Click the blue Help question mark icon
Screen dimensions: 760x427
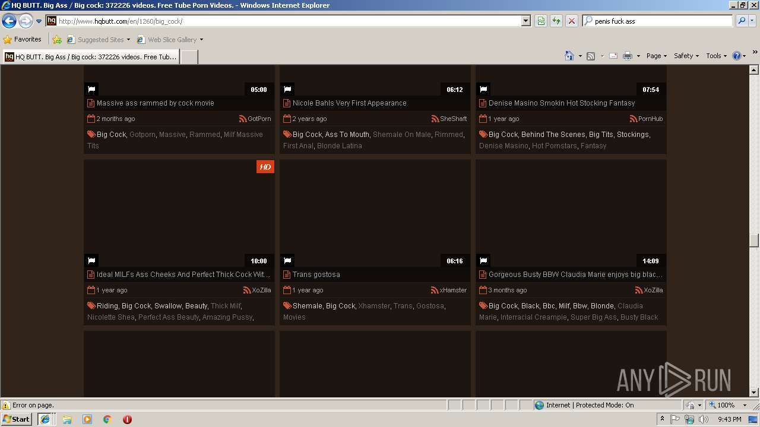pos(737,56)
